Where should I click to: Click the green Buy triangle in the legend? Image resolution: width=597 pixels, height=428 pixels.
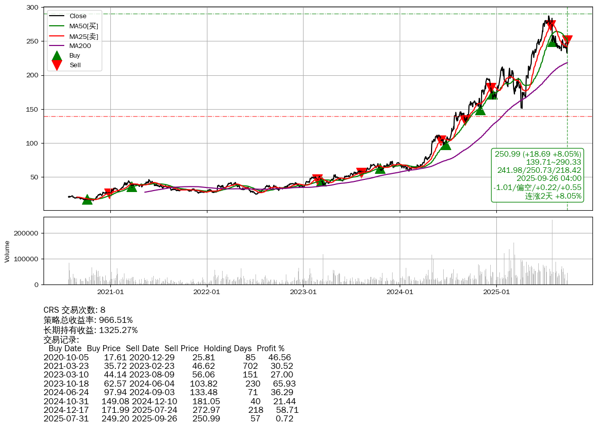click(57, 56)
